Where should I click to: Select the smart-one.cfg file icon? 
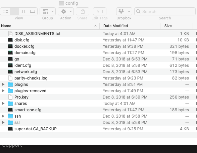click(10, 110)
